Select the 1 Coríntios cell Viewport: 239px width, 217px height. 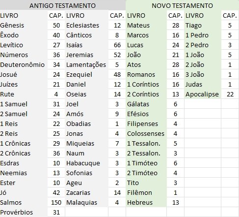click(x=146, y=84)
